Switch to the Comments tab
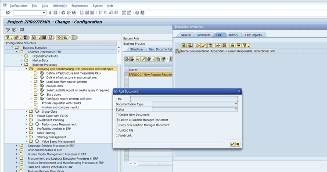The image size is (327, 172). tap(203, 35)
